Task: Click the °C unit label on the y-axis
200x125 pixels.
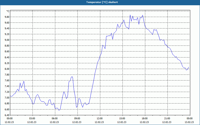Action: click(x=8, y=11)
